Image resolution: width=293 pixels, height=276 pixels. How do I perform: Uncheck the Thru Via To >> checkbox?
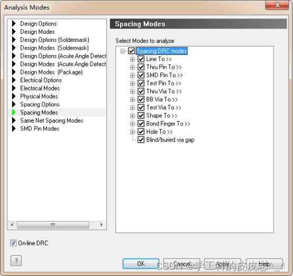click(141, 91)
